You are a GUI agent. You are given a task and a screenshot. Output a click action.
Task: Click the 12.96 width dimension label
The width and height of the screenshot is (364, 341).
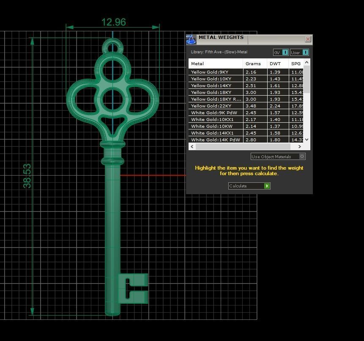click(x=114, y=22)
